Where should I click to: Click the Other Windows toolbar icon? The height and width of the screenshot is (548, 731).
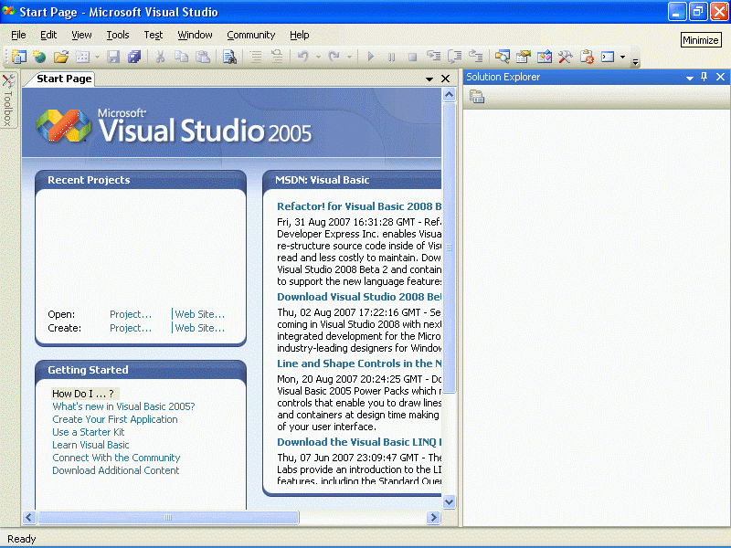608,57
